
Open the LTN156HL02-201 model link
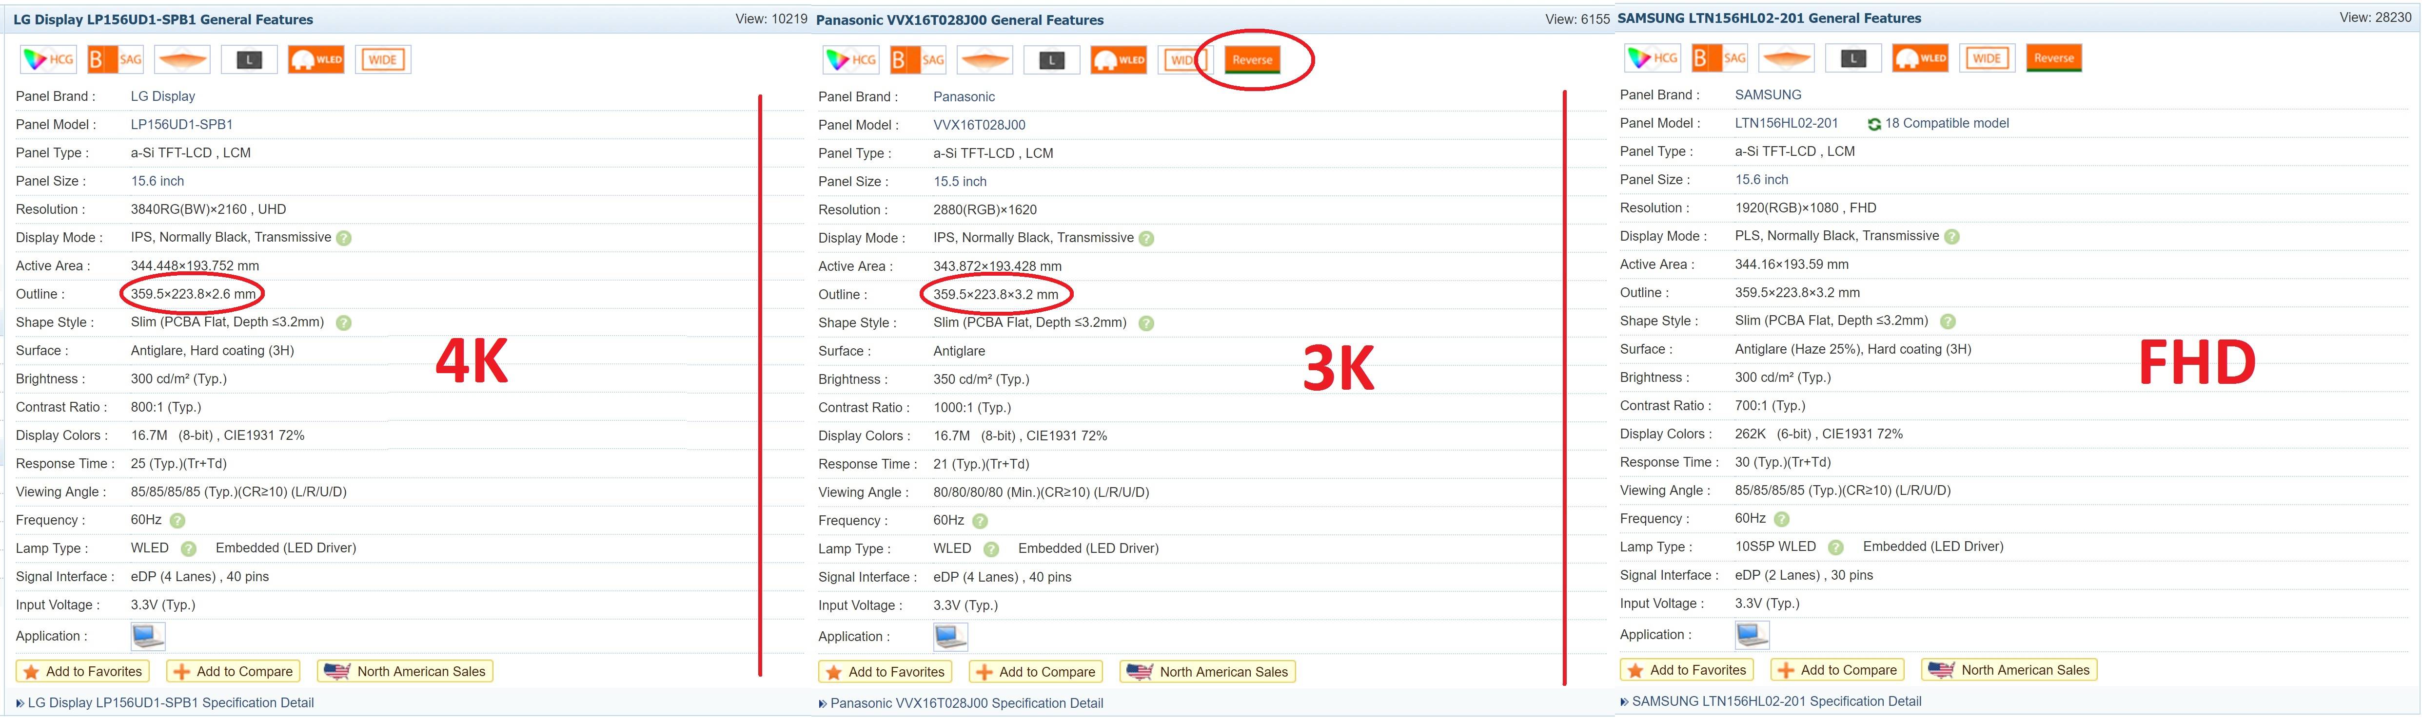[1787, 124]
